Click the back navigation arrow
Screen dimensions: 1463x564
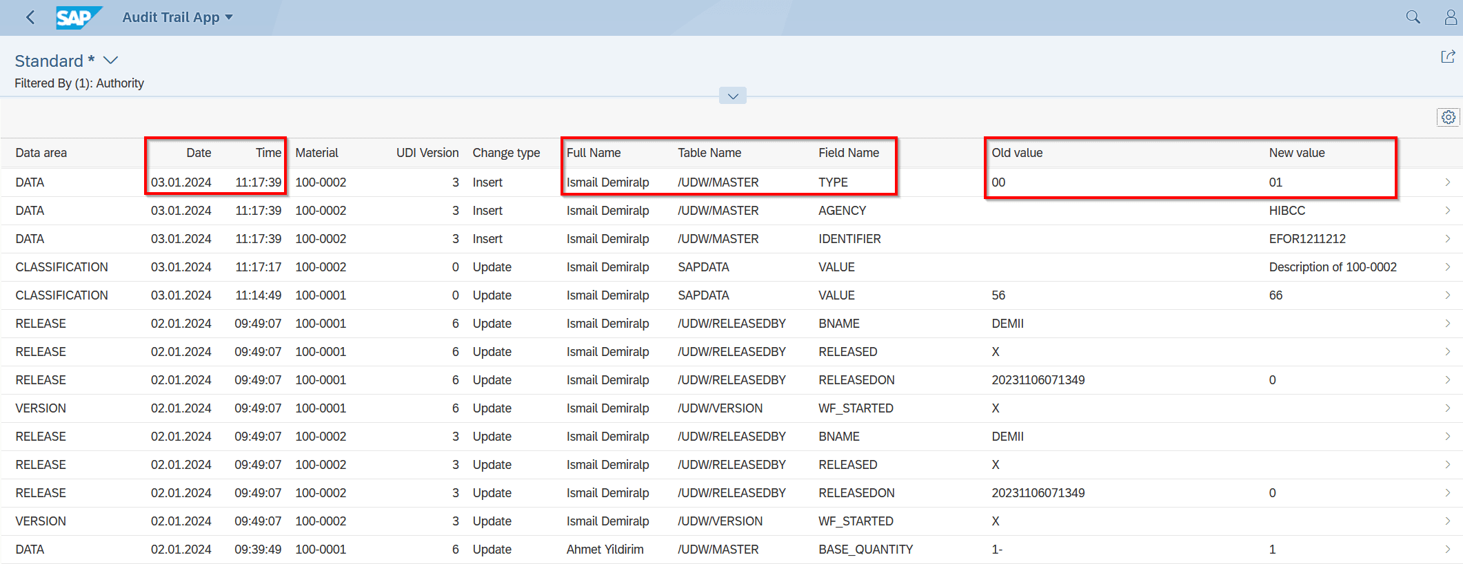[x=30, y=17]
